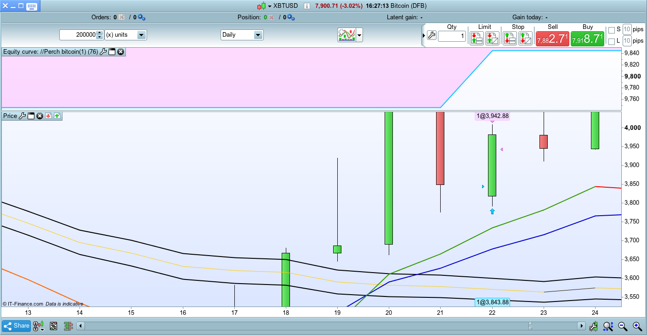
Task: Maximize the Equity curve panel
Action: coord(112,52)
